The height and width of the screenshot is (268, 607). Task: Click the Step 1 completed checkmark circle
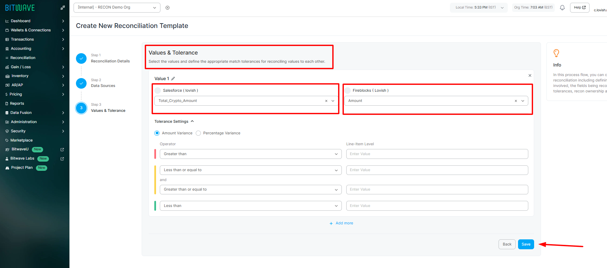tap(81, 58)
